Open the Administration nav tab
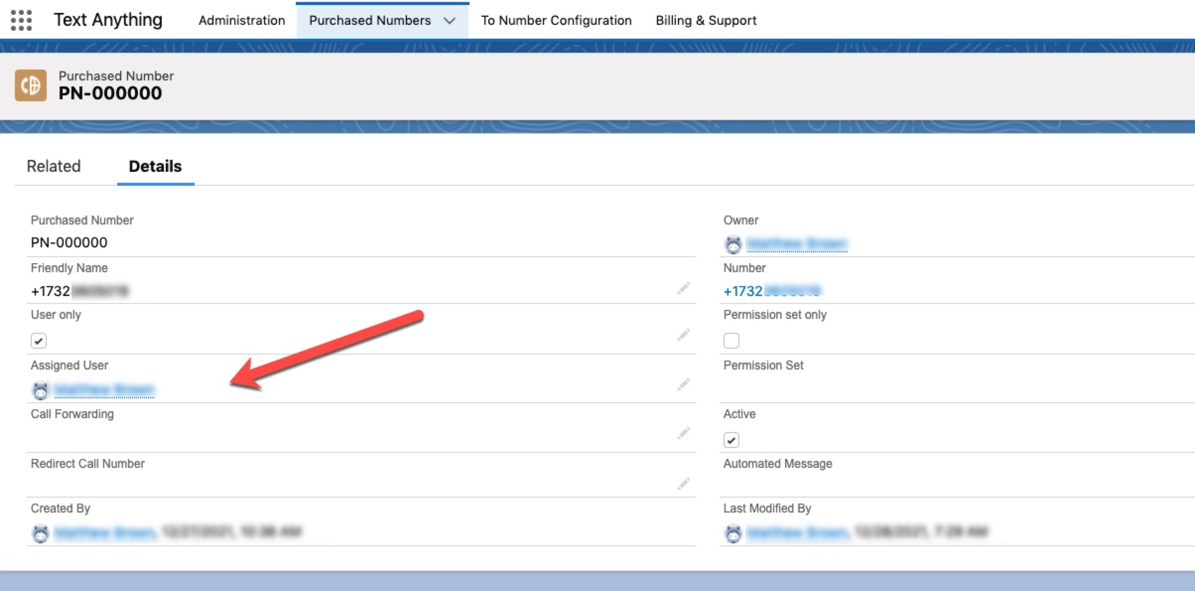 (x=242, y=20)
